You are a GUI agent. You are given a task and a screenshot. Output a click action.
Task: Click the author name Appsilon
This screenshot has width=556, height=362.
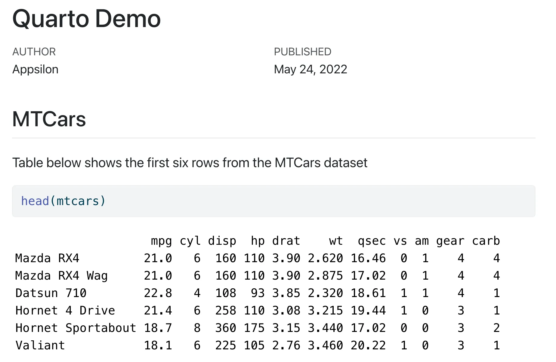coord(36,69)
